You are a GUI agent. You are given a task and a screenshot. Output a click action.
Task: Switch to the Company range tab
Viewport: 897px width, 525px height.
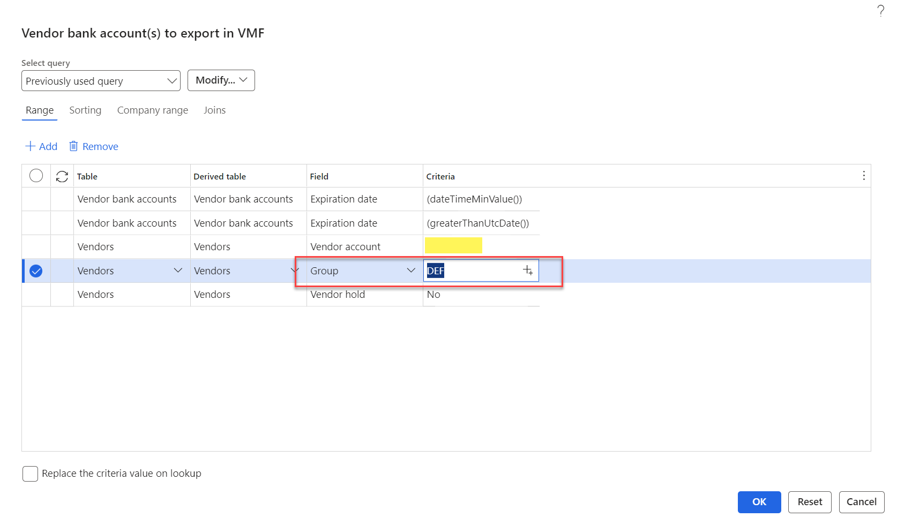tap(153, 110)
